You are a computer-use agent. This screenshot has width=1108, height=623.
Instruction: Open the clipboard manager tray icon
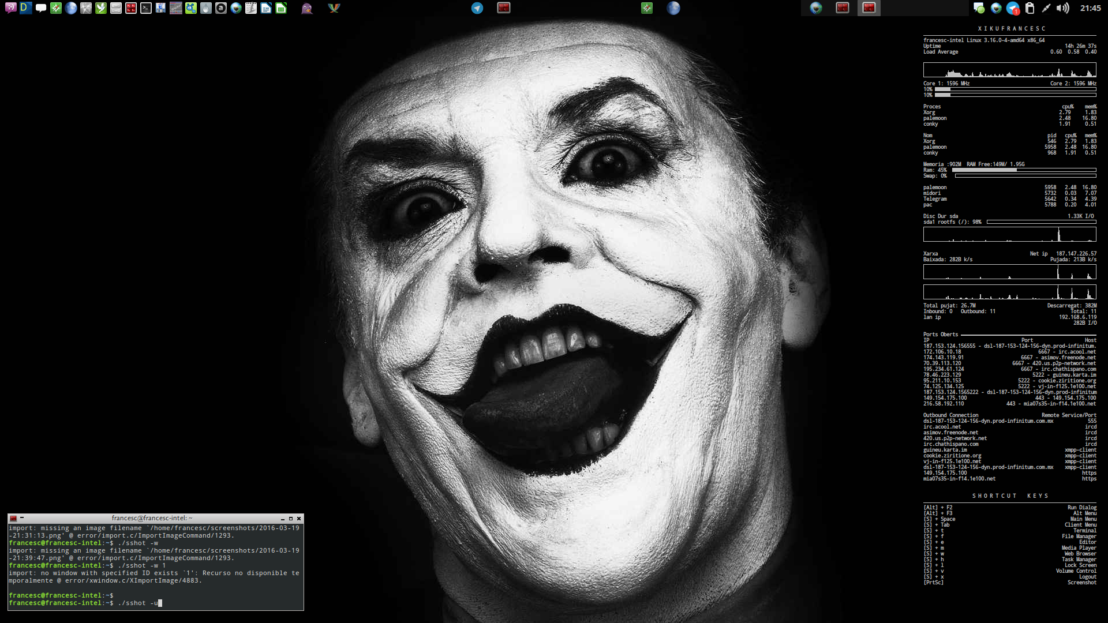point(1030,8)
